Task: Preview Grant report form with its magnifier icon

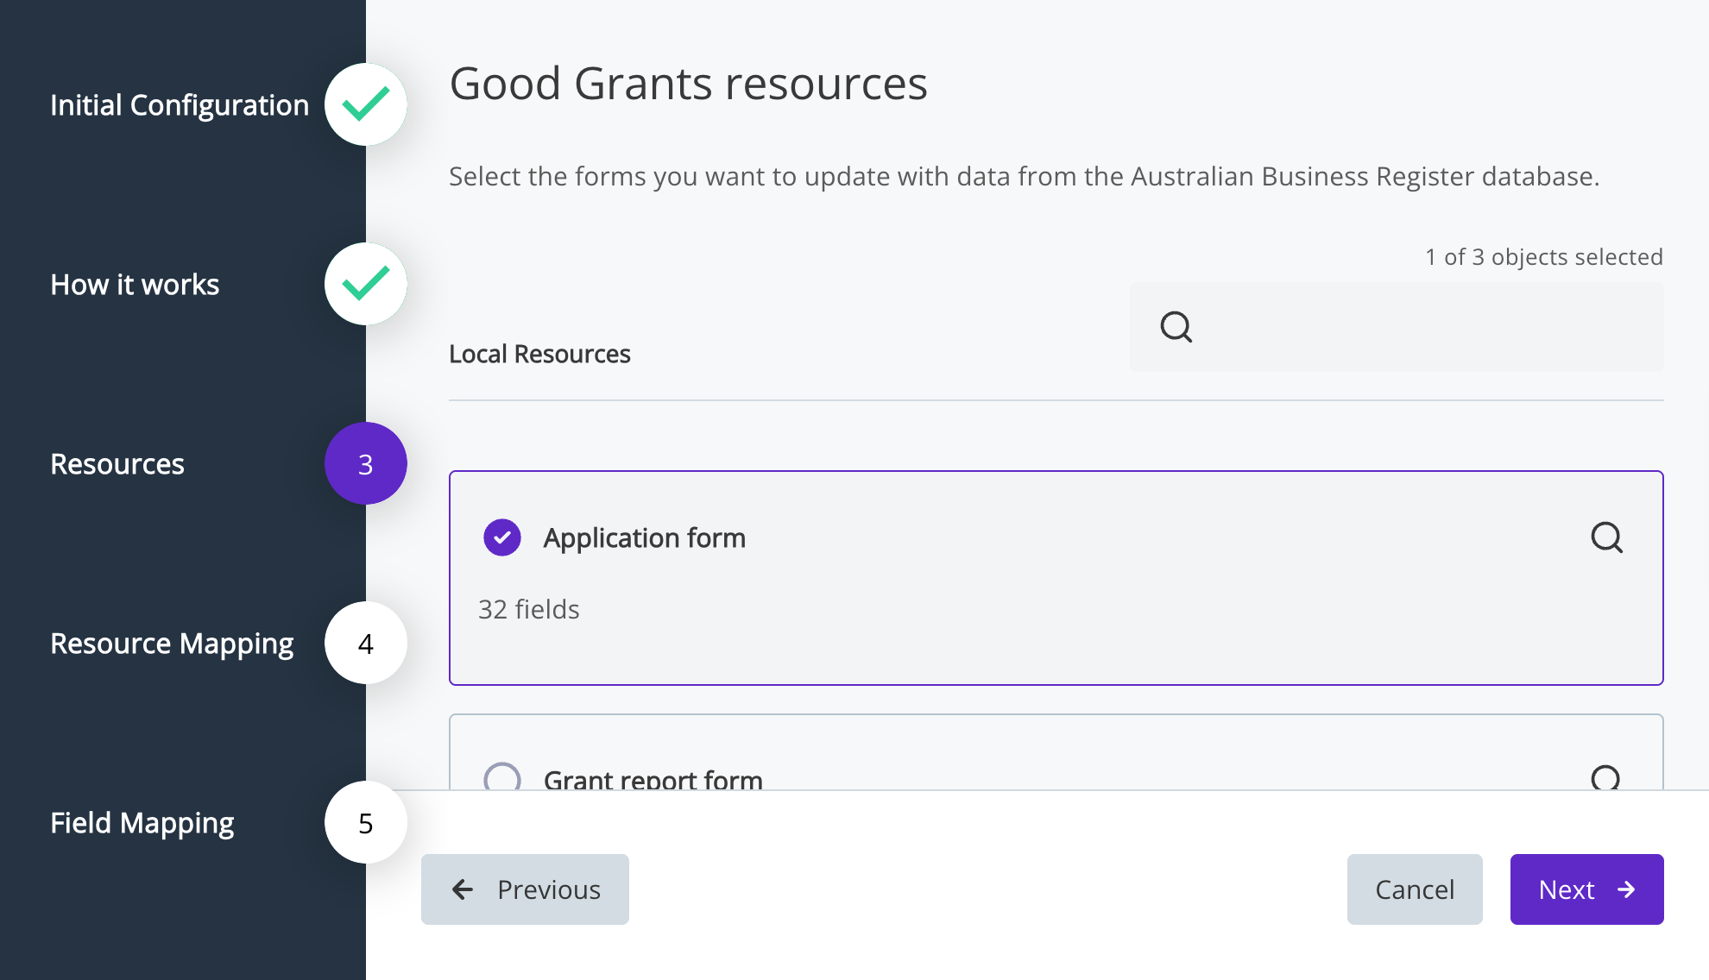Action: 1606,778
